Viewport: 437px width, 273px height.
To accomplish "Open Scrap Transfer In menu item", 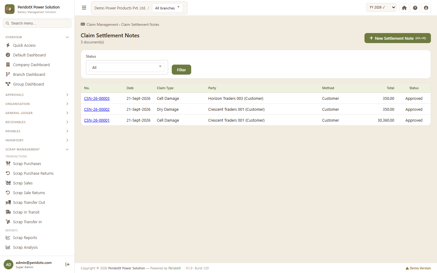I will pyautogui.click(x=37, y=222).
